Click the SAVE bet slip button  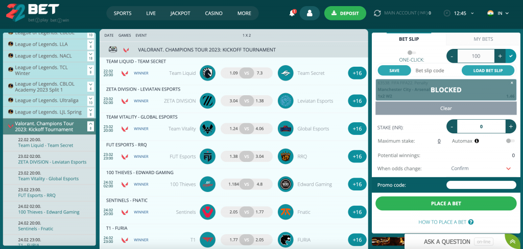394,70
